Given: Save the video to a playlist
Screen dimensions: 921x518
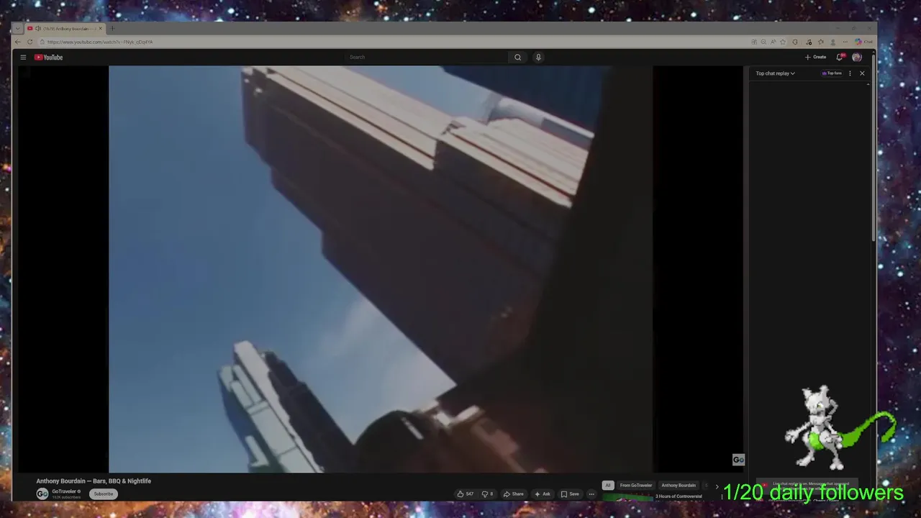Looking at the screenshot, I should tap(570, 494).
